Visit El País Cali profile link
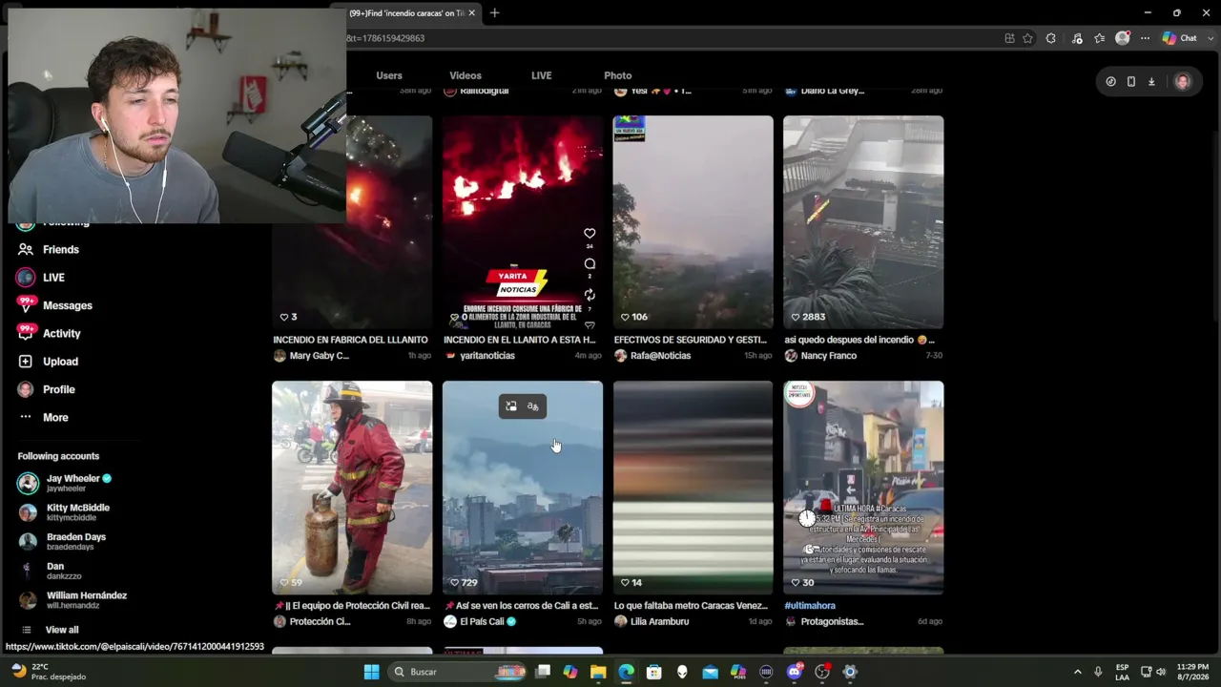 (x=482, y=621)
